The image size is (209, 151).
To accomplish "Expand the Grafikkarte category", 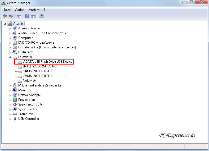I will 10,52.
